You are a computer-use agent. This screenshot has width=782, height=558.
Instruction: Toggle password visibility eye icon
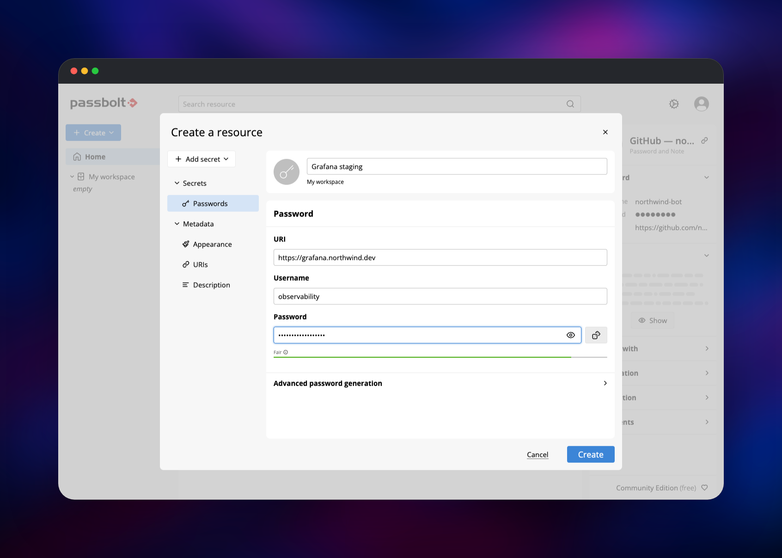click(x=571, y=335)
